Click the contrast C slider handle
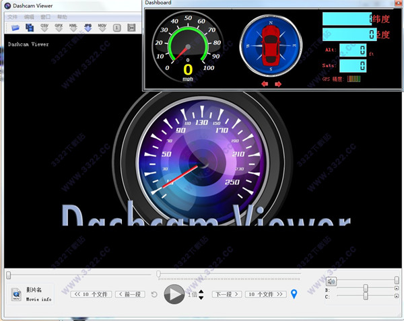Image resolution: width=404 pixels, height=321 pixels. pyautogui.click(x=366, y=296)
